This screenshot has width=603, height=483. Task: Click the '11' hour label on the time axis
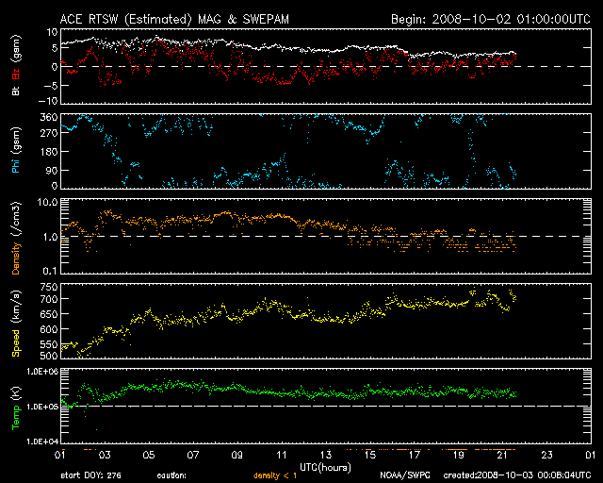282,455
